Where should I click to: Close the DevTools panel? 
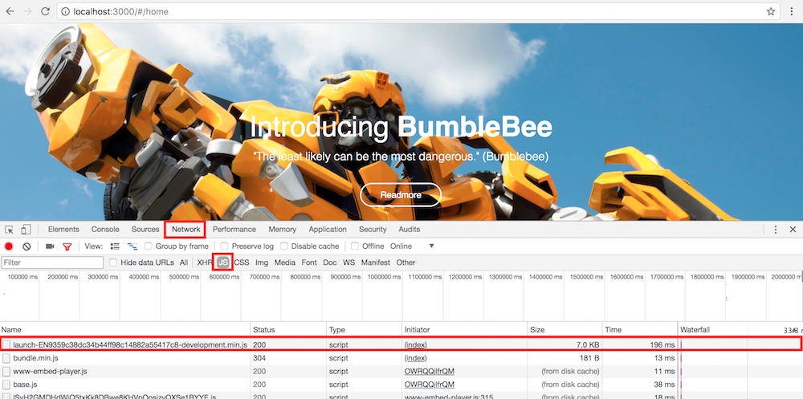793,230
